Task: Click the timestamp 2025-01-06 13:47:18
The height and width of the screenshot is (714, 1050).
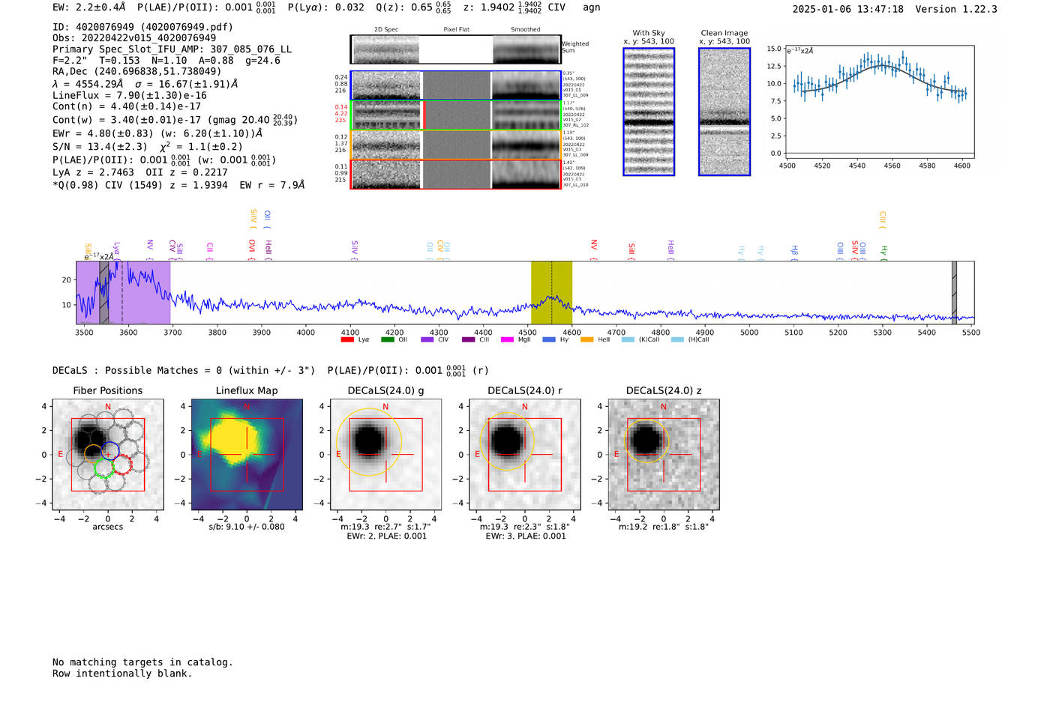Action: tap(848, 9)
